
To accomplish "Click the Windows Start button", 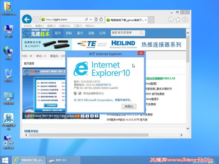I will [5, 160].
